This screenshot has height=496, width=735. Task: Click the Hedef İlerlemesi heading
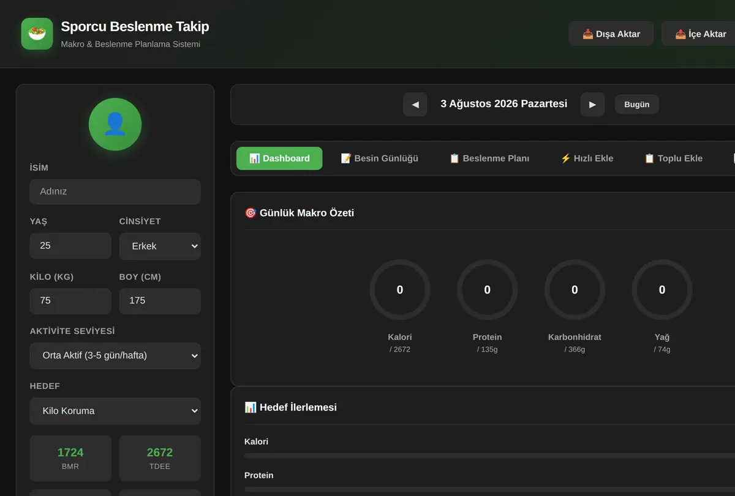pyautogui.click(x=291, y=407)
